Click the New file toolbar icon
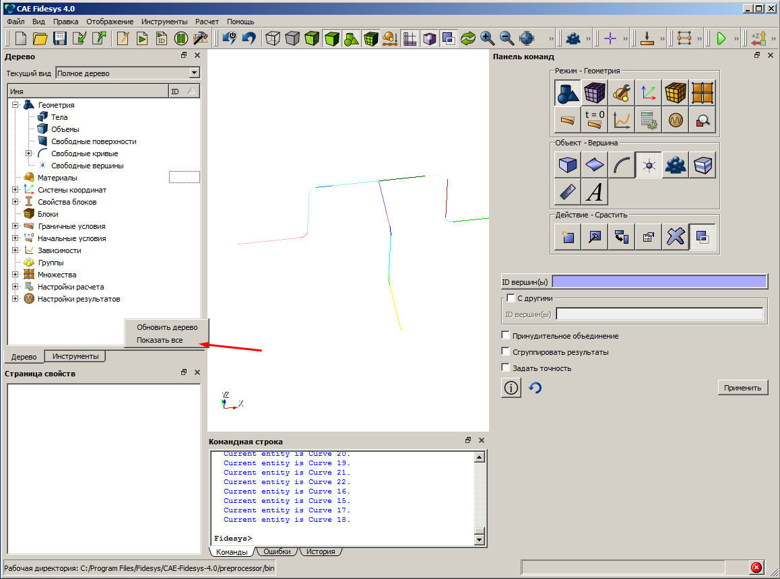Image resolution: width=780 pixels, height=579 pixels. pyautogui.click(x=21, y=38)
